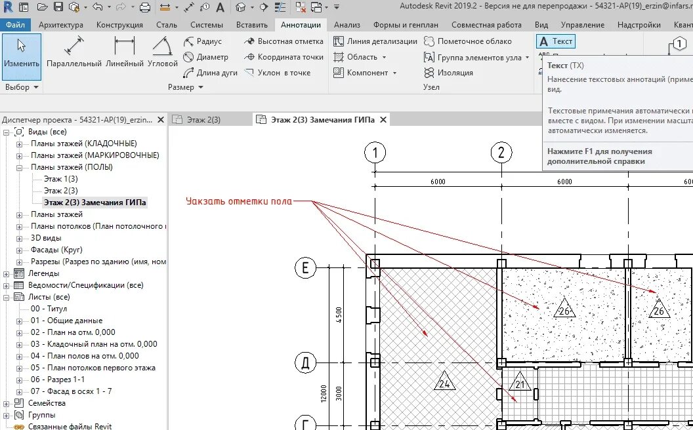Image resolution: width=693 pixels, height=430 pixels.
Task: Switch to the Этаж 2(3) view tab
Action: pyautogui.click(x=203, y=120)
